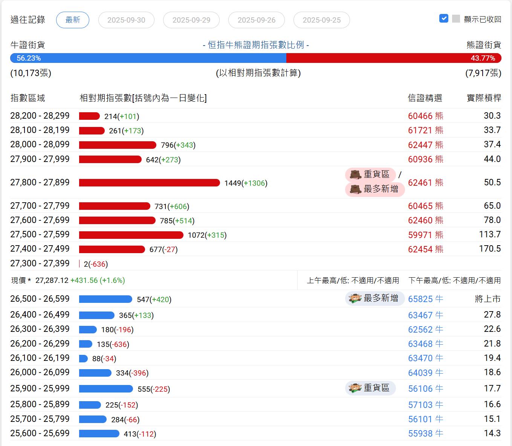View bull certificate 57103
The height and width of the screenshot is (446, 512).
click(x=426, y=405)
